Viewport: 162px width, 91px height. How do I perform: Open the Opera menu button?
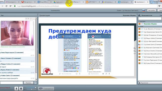(x=2, y=1)
